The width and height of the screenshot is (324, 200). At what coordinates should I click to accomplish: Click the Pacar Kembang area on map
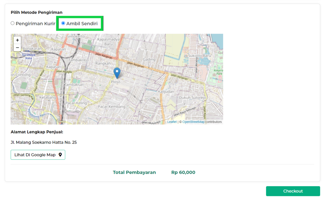coord(111,107)
